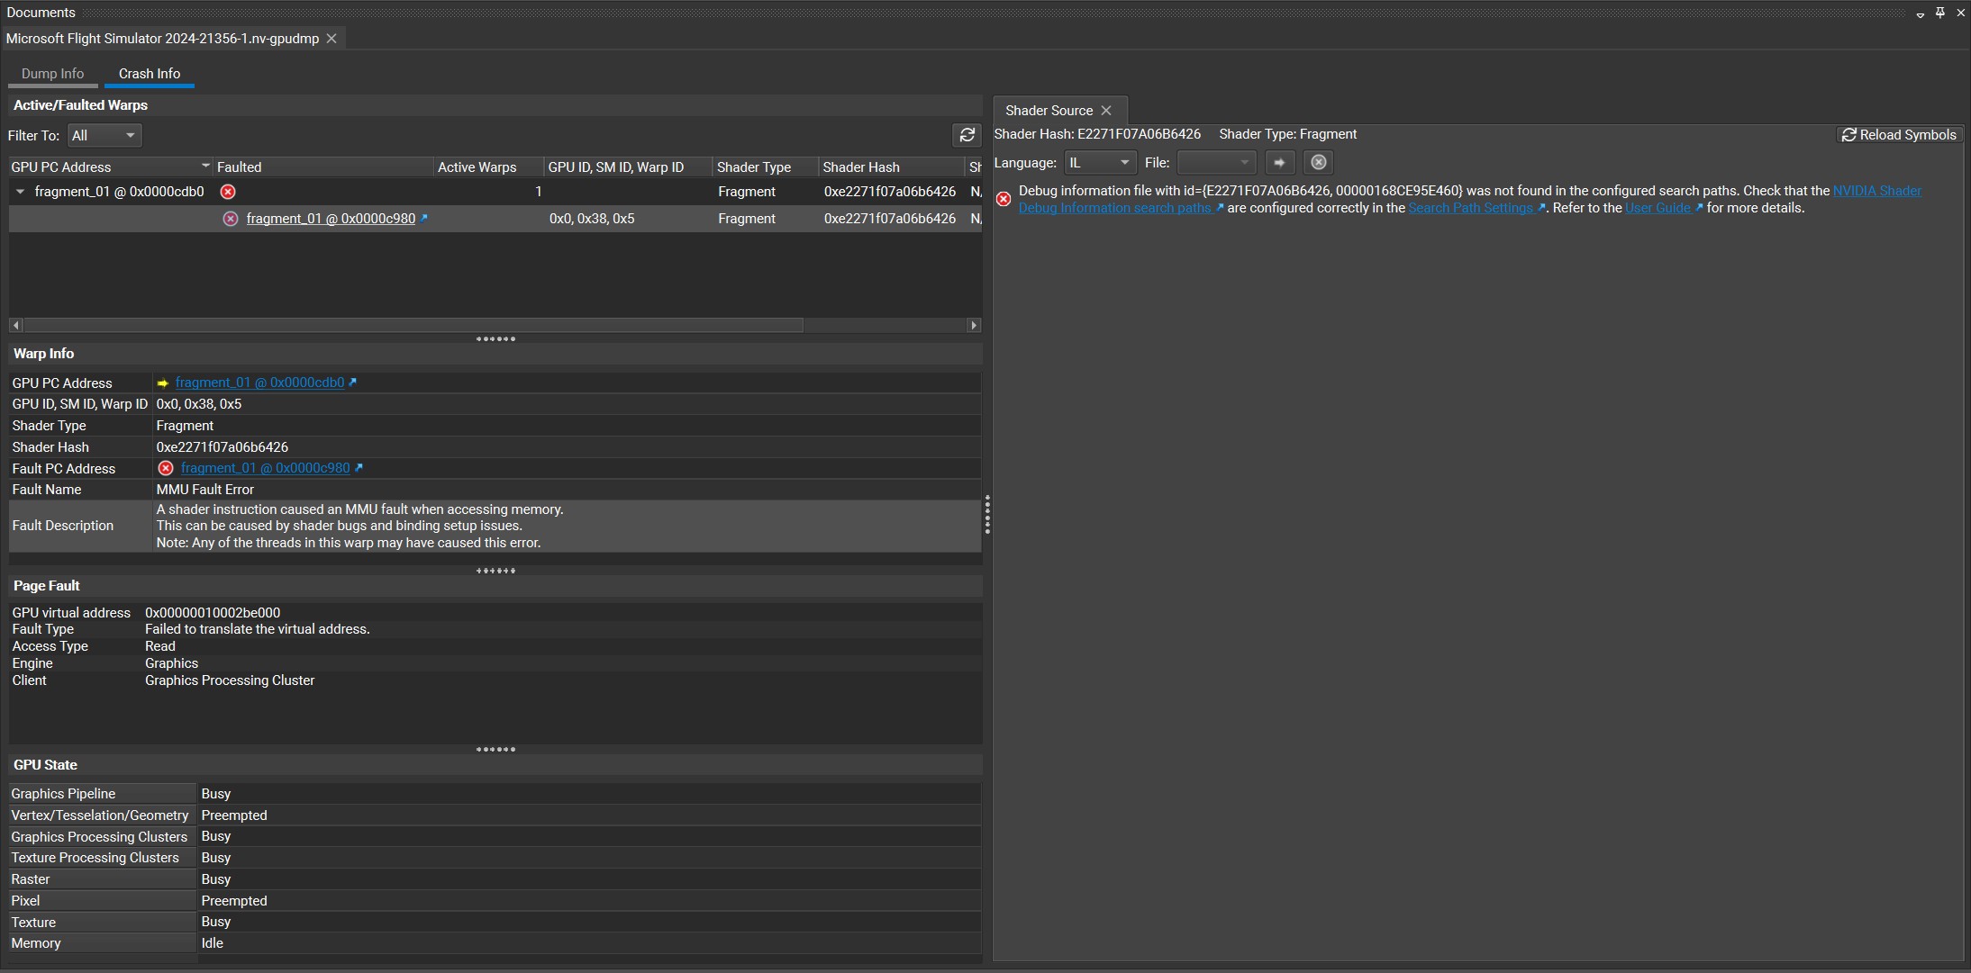Image resolution: width=1971 pixels, height=973 pixels.
Task: Open Fault PC Address fragment_01 @ 0x0000c980 link
Action: (265, 468)
